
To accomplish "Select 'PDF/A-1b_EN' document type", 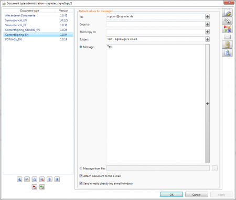I will pos(38,39).
